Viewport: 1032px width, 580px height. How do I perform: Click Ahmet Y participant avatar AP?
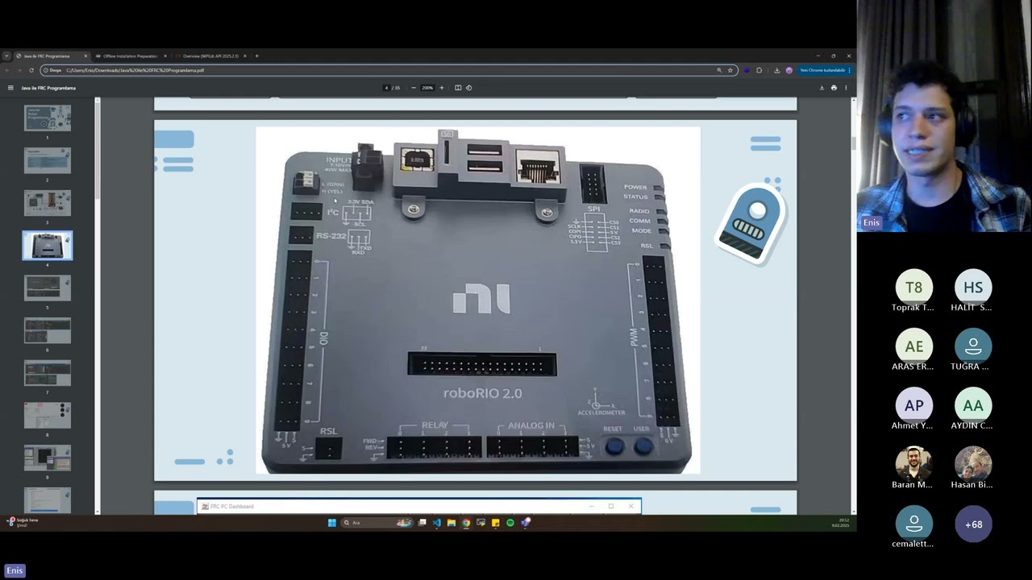(x=913, y=406)
